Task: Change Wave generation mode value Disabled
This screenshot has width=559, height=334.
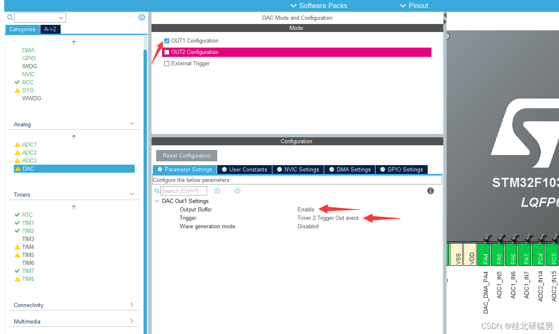Action: pyautogui.click(x=308, y=226)
